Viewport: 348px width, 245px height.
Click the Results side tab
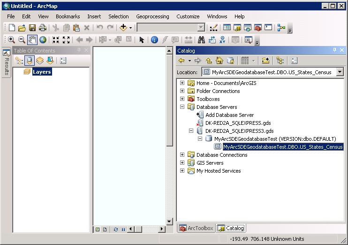[x=7, y=62]
